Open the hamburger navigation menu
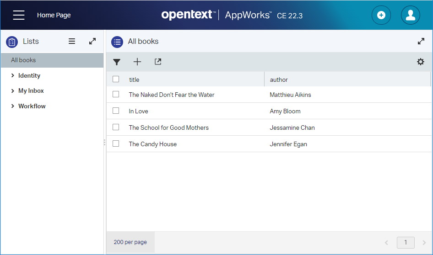433x255 pixels. (x=19, y=15)
